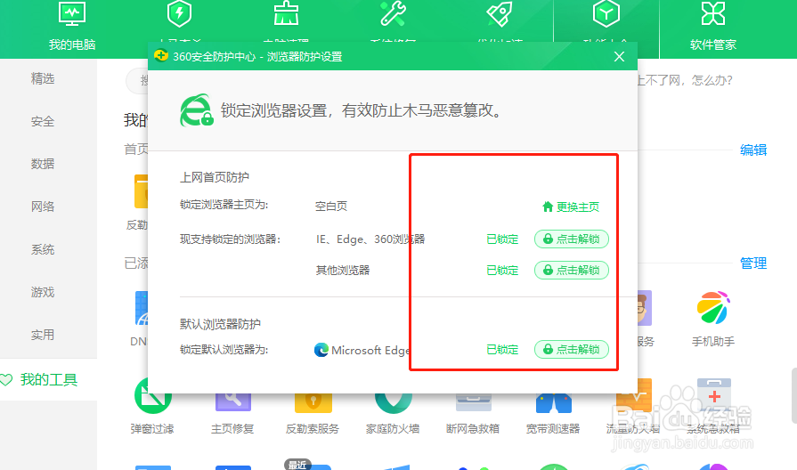Screen dimensions: 797x470
Task: Click the 编辑 link on the right
Action: coord(753,150)
